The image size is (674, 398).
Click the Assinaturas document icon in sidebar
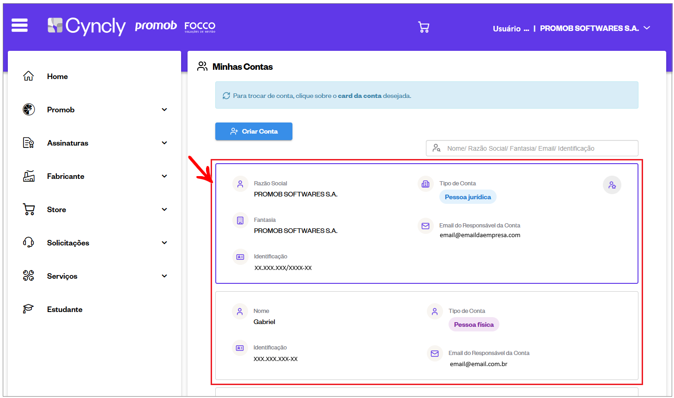pyautogui.click(x=29, y=143)
